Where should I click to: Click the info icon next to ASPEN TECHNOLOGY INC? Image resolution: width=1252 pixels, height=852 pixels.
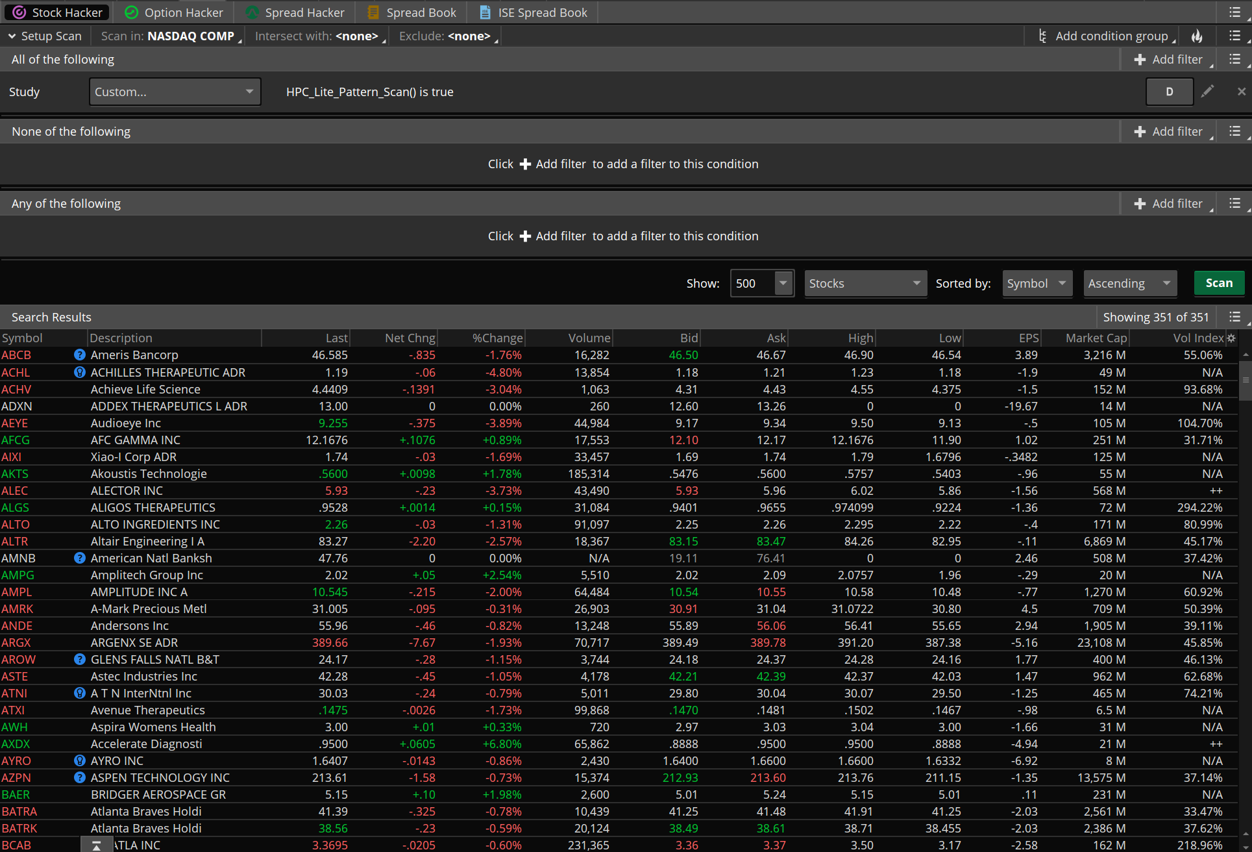[79, 777]
